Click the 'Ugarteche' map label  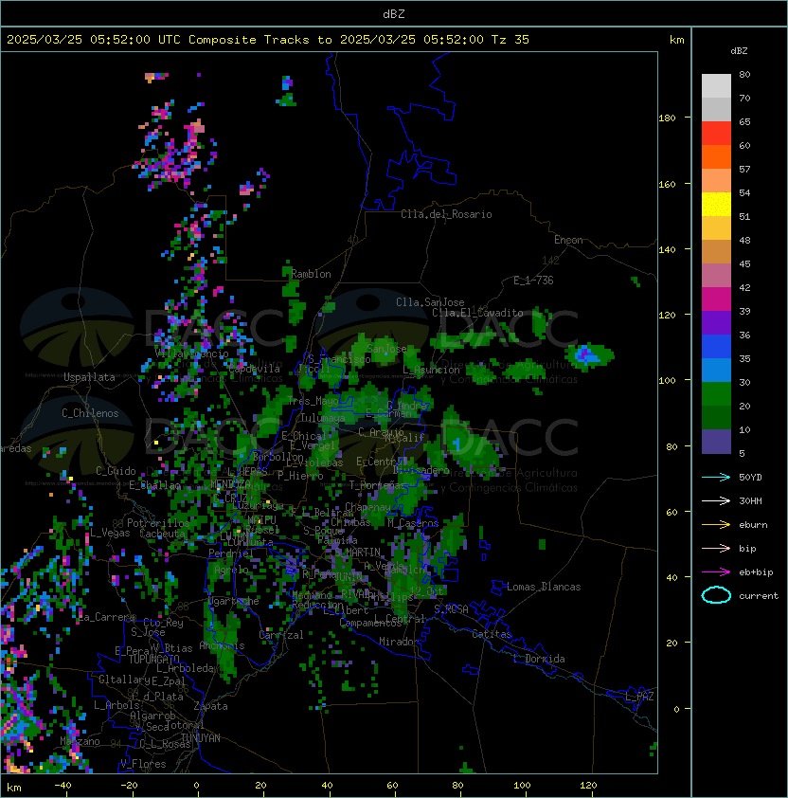click(x=234, y=601)
